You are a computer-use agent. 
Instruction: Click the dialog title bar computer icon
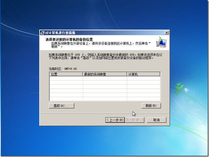[43, 33]
